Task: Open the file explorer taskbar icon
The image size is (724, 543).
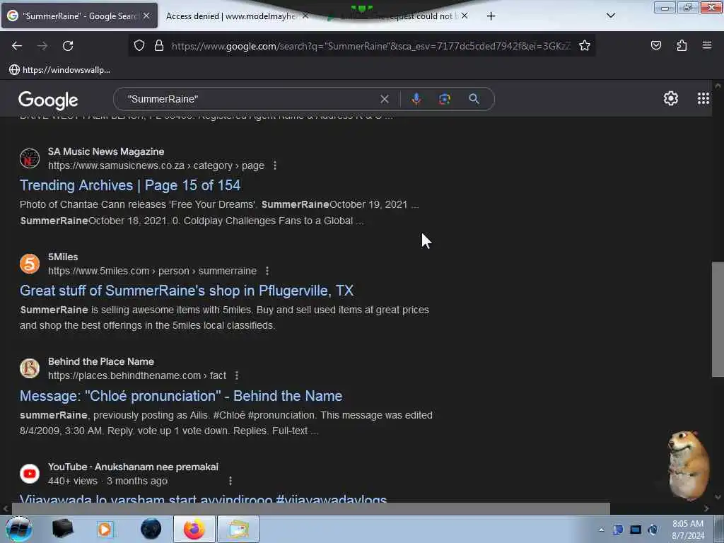Action: [238, 529]
